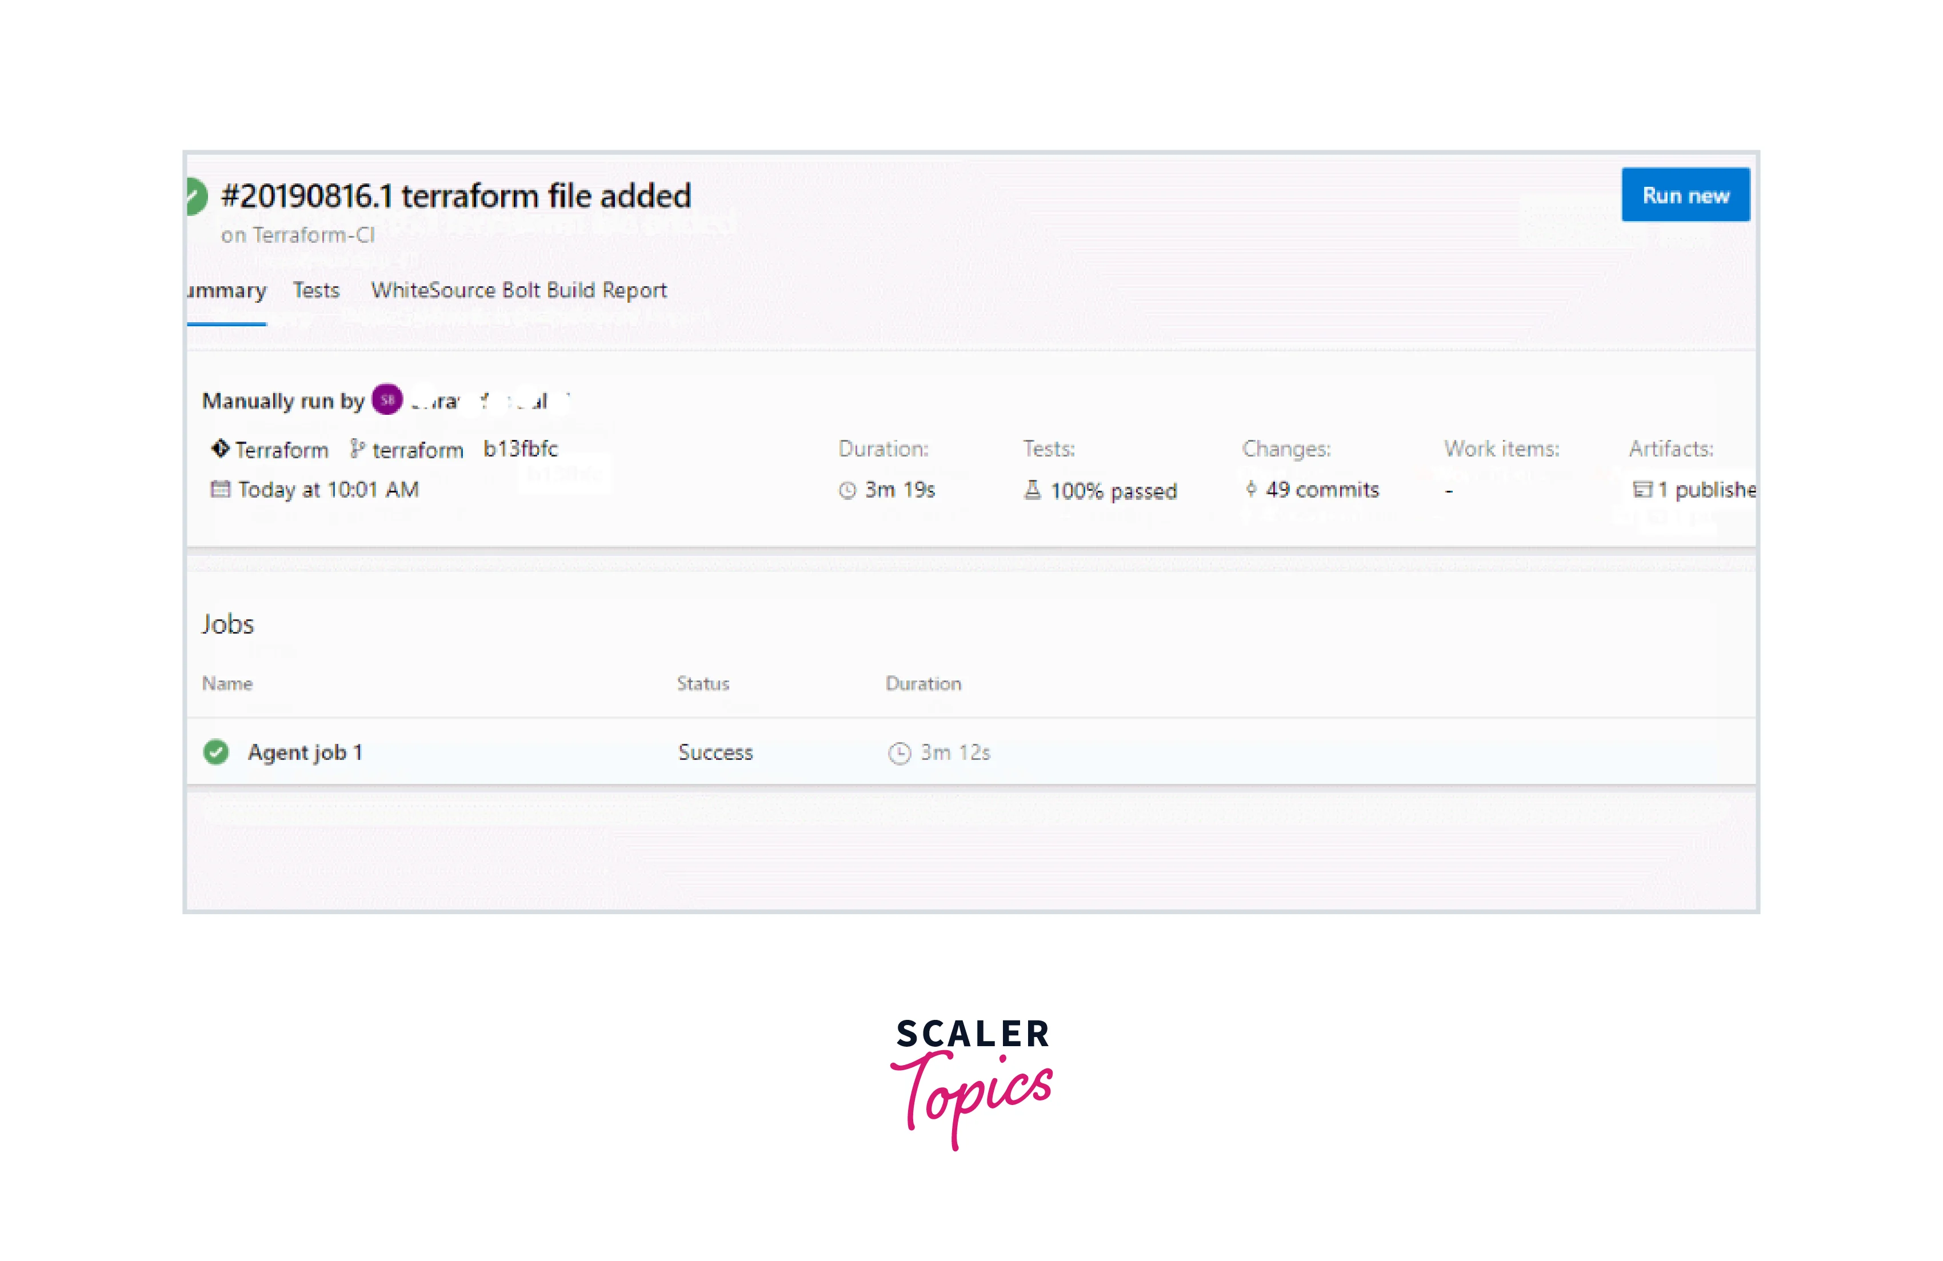The height and width of the screenshot is (1261, 1943).
Task: Click the terraform branch icon
Action: (x=357, y=448)
